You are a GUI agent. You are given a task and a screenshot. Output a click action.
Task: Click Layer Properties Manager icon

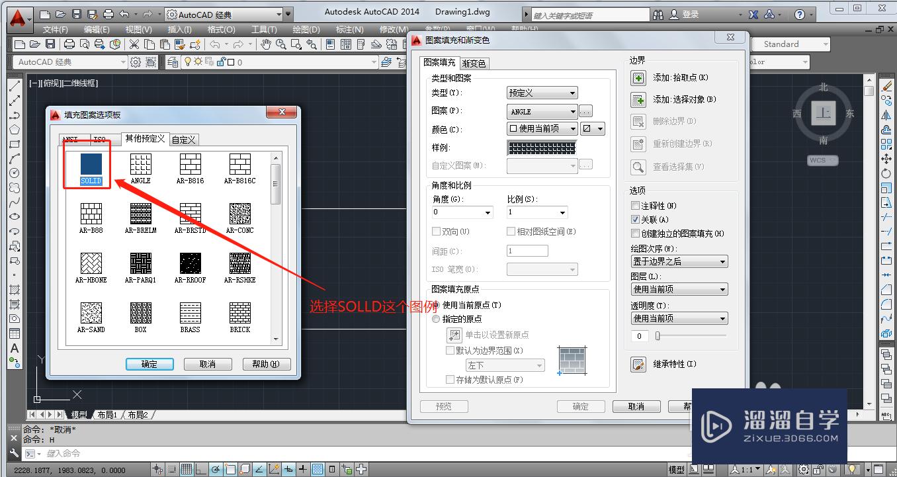click(x=173, y=62)
